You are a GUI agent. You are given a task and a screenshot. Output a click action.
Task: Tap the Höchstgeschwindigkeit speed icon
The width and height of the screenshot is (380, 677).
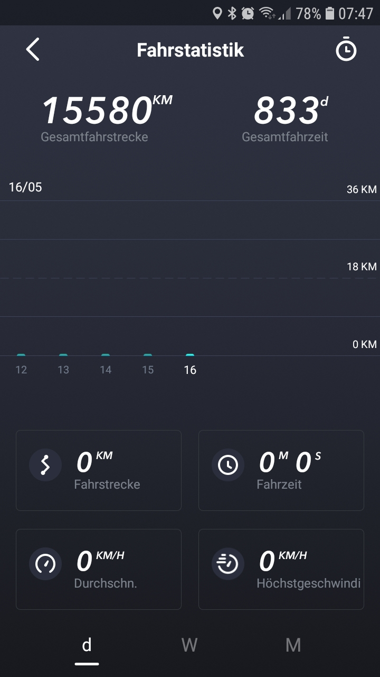click(228, 564)
